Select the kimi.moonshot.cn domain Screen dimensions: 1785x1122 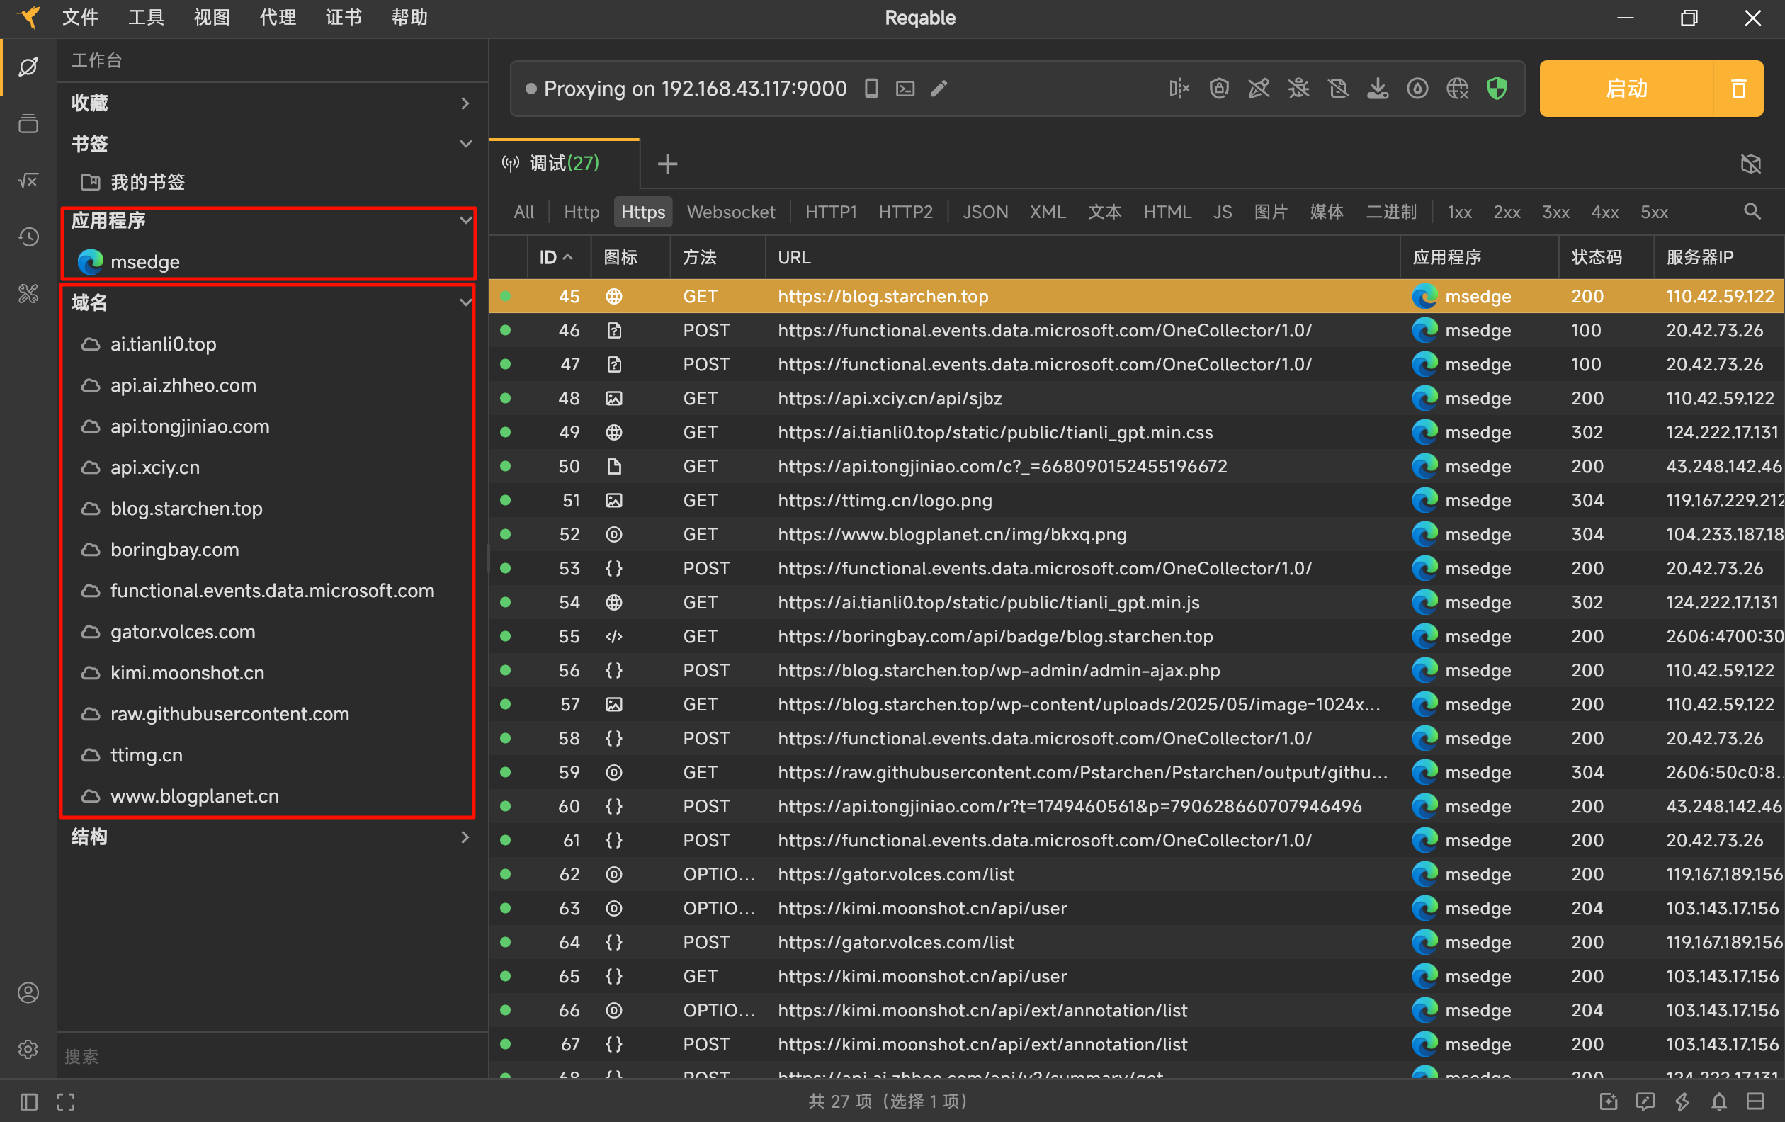click(x=187, y=673)
